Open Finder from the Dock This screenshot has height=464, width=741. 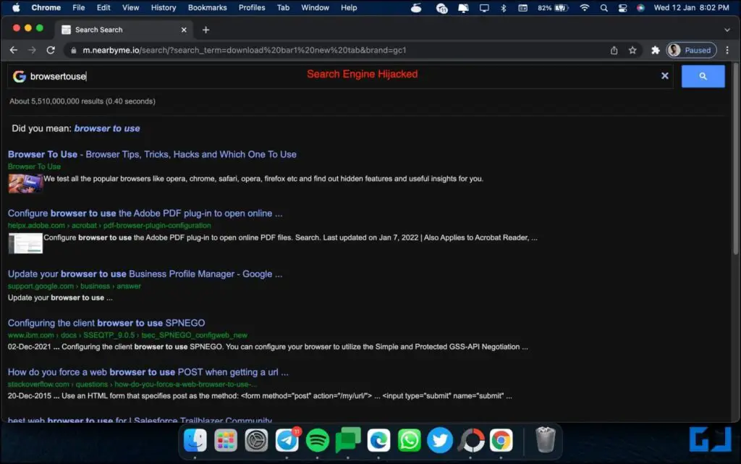point(195,440)
